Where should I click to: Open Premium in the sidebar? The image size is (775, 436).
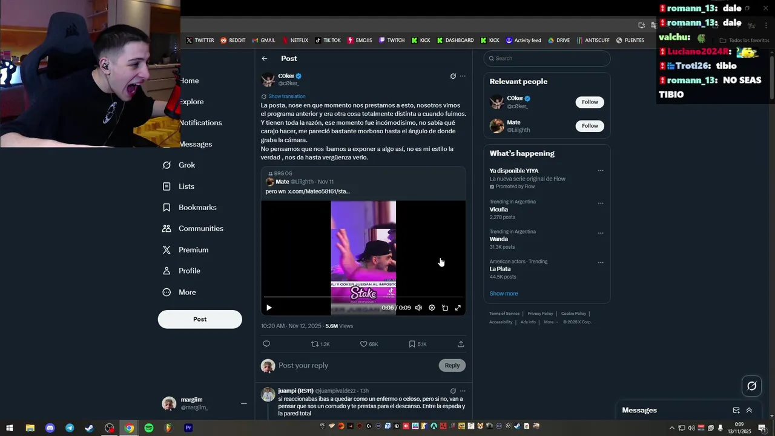[186, 250]
